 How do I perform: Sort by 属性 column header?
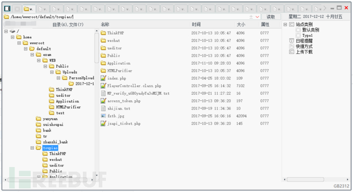265,24
